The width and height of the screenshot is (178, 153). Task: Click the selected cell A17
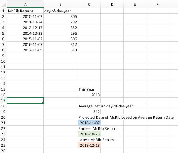pyautogui.click(x=25, y=100)
